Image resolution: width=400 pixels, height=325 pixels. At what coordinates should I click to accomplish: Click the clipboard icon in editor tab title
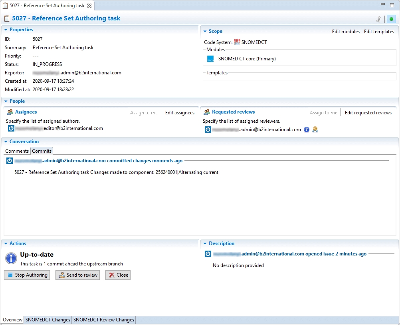(x=6, y=6)
